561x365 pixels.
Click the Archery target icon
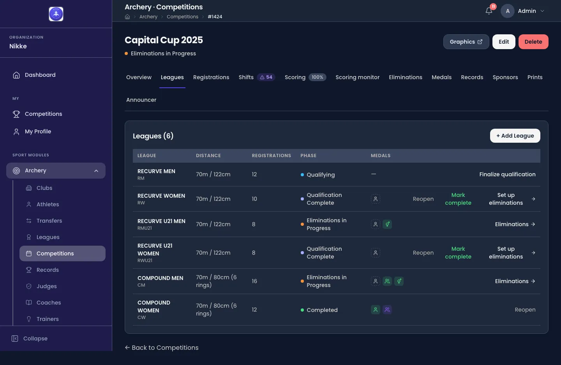16,170
